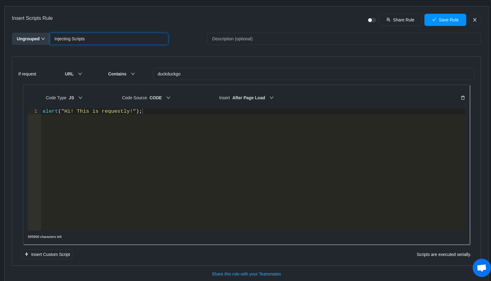Delete the script with trash icon
Viewport: 491px width, 281px height.
click(x=463, y=98)
